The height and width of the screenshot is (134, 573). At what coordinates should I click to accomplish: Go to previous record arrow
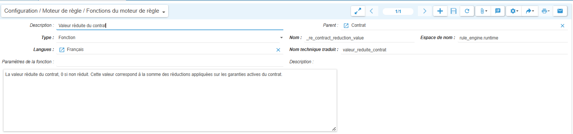(371, 11)
